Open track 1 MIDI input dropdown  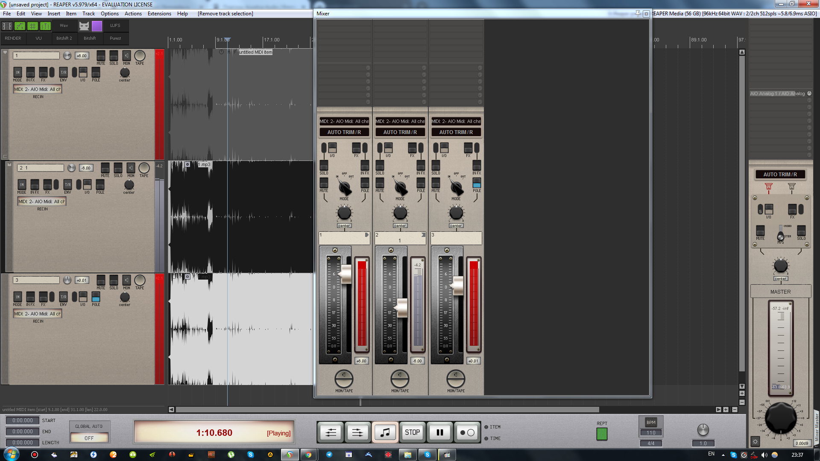(x=38, y=89)
